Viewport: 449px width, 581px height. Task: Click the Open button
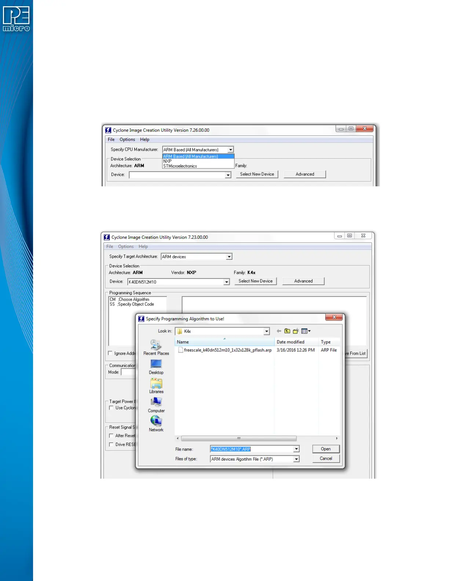(x=326, y=449)
